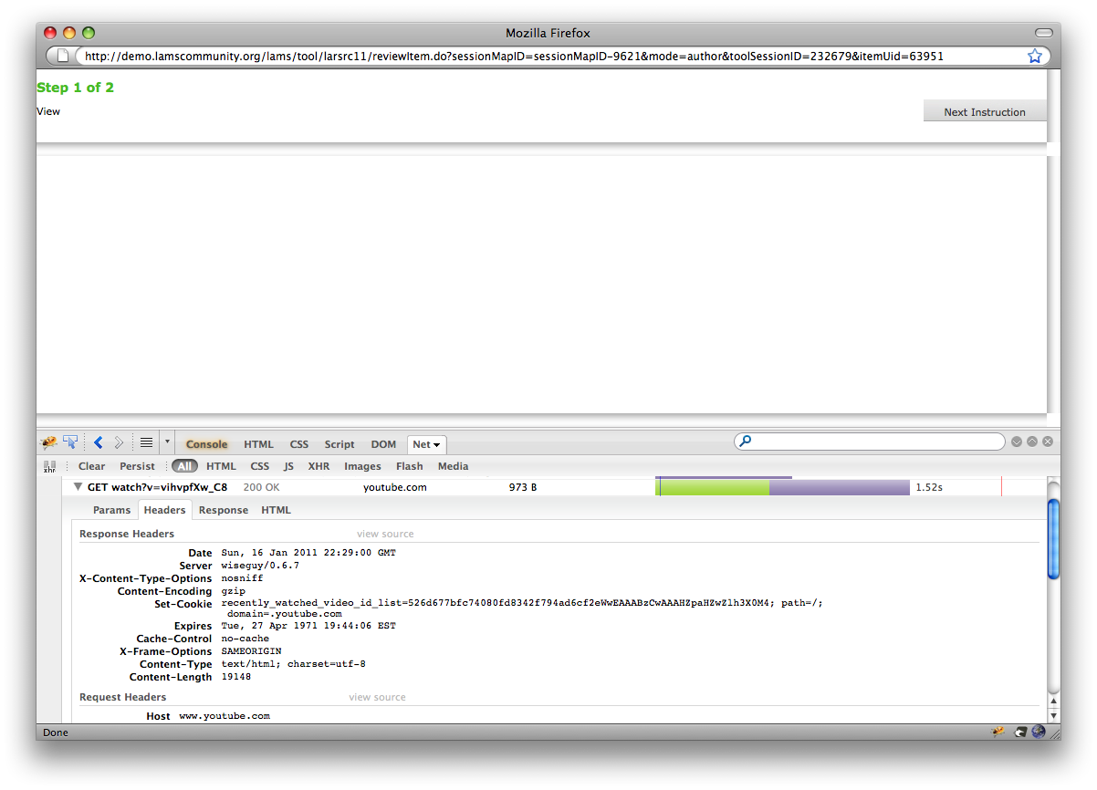
Task: Open the Console panel tab
Action: pyautogui.click(x=206, y=444)
